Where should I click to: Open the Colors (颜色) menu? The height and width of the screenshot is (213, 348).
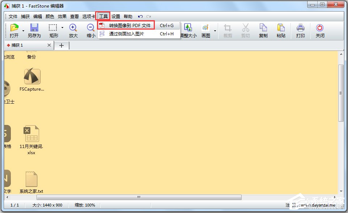coord(50,16)
